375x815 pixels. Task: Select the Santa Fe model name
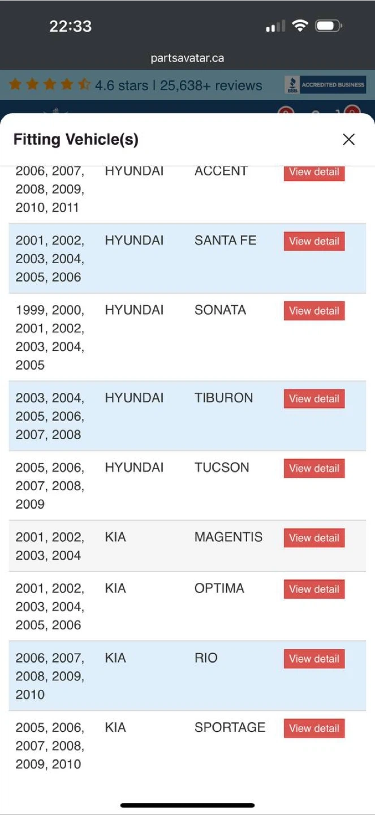point(225,241)
